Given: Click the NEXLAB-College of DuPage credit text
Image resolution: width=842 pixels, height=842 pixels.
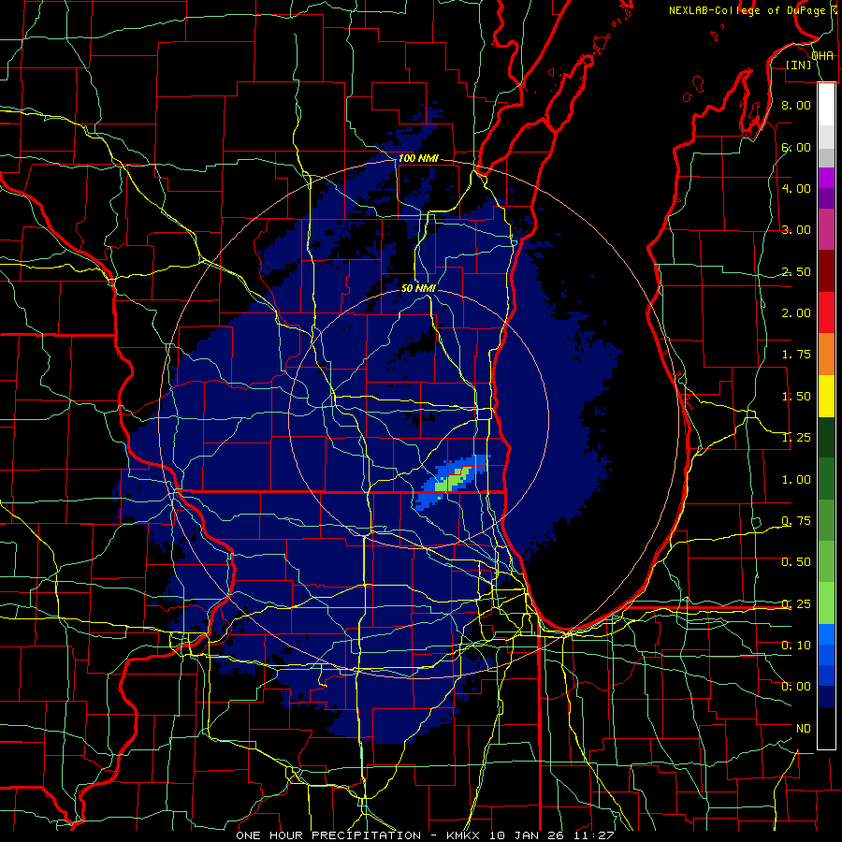Looking at the screenshot, I should click(747, 10).
